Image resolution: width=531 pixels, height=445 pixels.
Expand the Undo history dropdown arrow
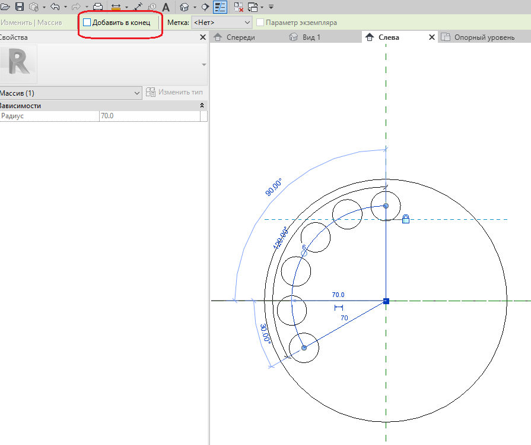(x=65, y=7)
